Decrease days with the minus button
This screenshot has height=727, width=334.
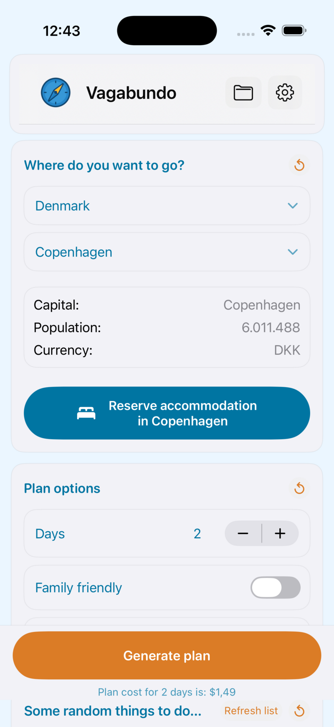(243, 534)
